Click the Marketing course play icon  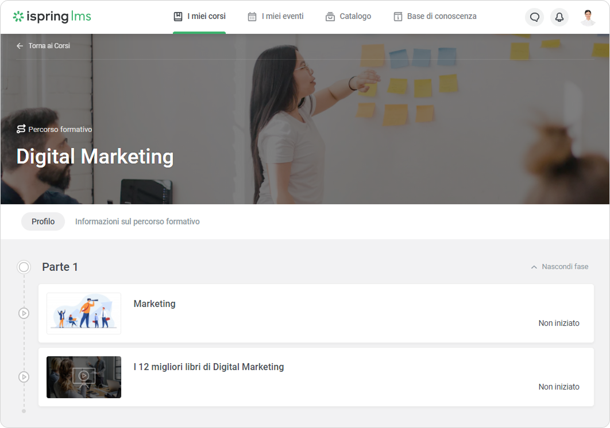coord(24,313)
